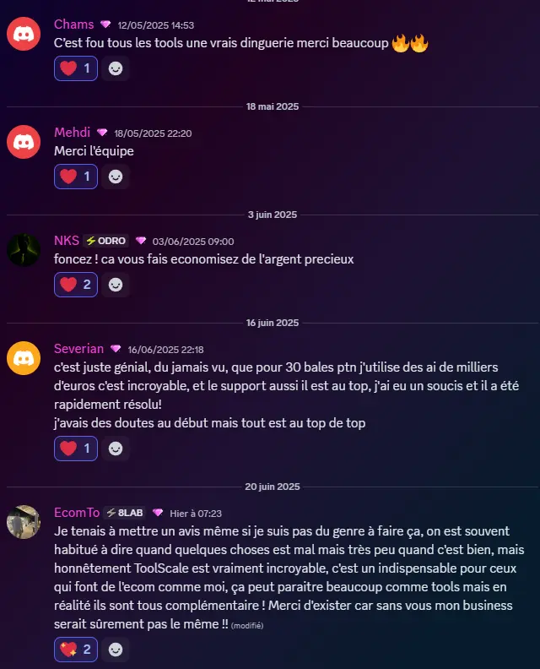Toggle heart reaction on Mehdi's message
The image size is (540, 669).
(x=76, y=177)
